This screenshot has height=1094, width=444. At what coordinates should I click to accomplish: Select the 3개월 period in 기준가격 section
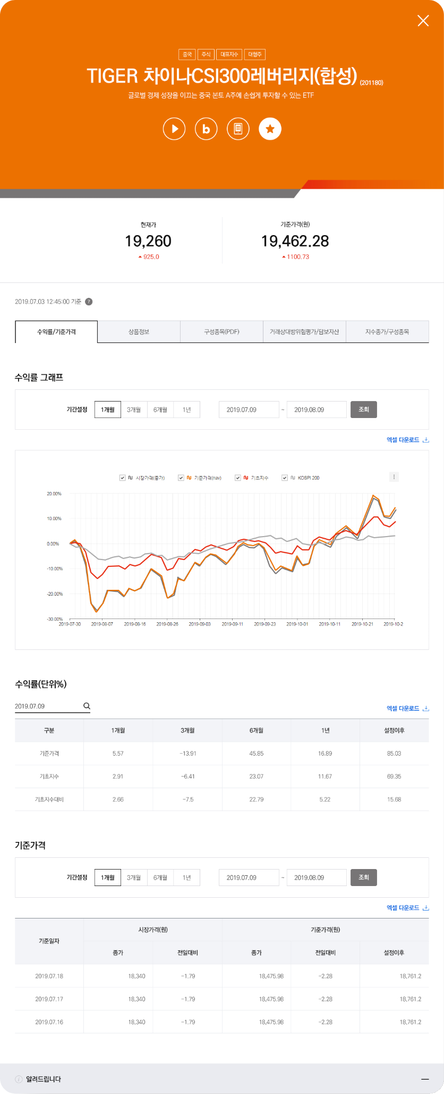pyautogui.click(x=134, y=878)
